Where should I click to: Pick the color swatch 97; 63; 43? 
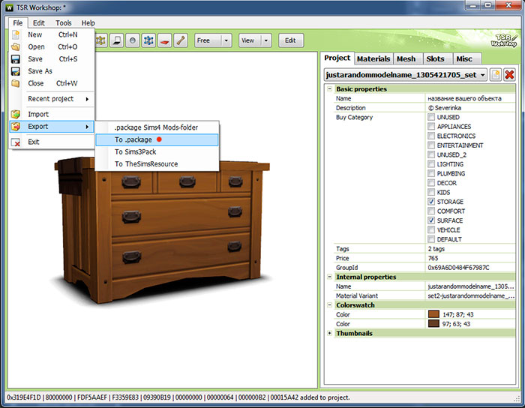coord(433,324)
